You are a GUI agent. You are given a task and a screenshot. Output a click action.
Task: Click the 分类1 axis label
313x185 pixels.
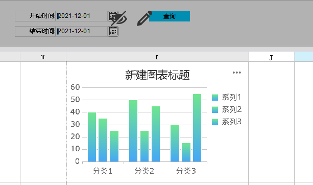pyautogui.click(x=103, y=171)
